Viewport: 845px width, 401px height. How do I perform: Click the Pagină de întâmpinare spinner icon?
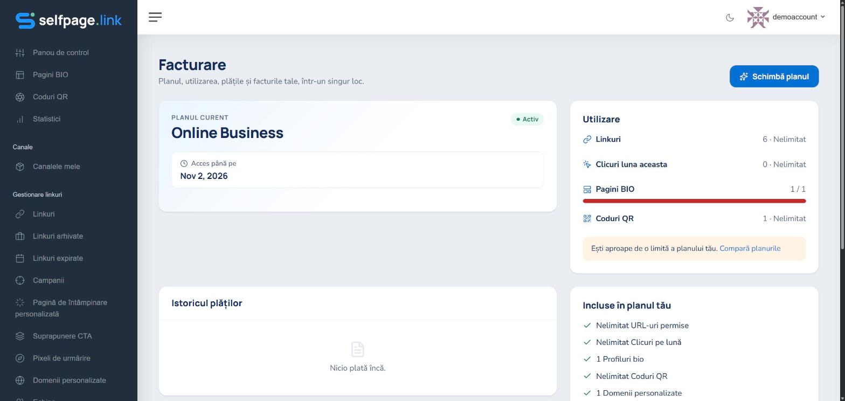pos(20,302)
